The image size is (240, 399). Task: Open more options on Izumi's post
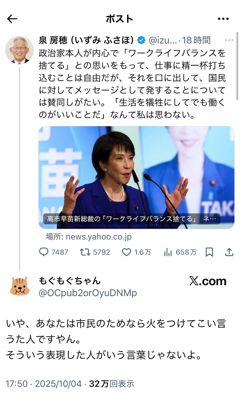(229, 40)
